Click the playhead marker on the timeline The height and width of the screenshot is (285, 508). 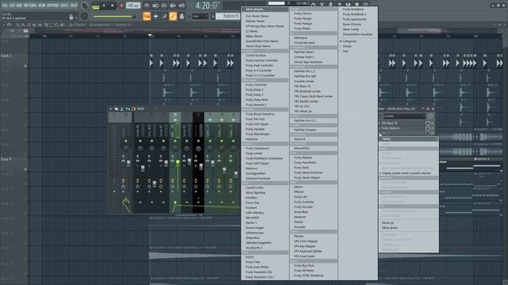150,35
